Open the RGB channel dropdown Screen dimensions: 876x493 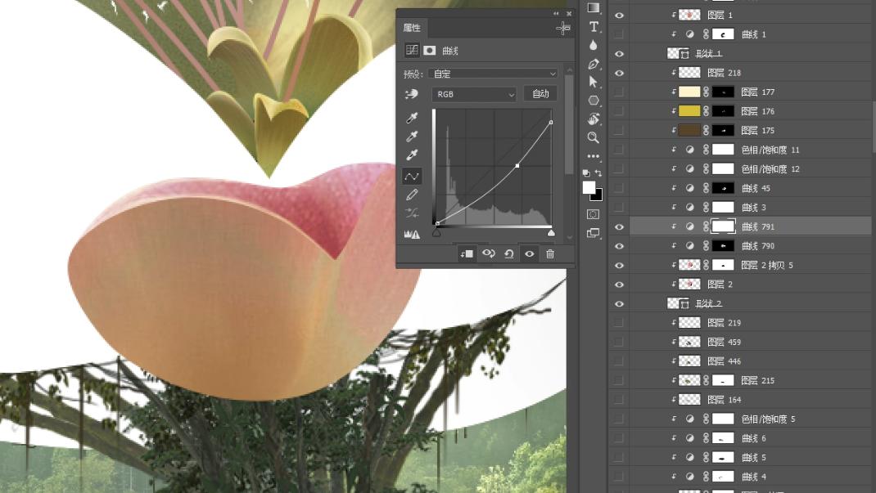coord(474,94)
